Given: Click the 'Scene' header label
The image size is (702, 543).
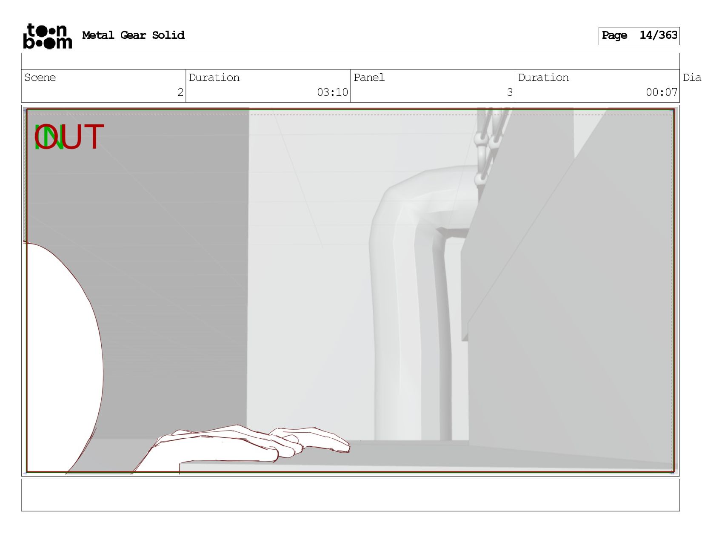Looking at the screenshot, I should pos(40,78).
